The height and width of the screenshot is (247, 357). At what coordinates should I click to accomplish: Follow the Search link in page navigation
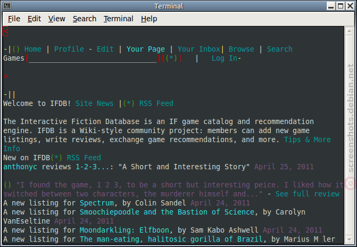pos(280,49)
